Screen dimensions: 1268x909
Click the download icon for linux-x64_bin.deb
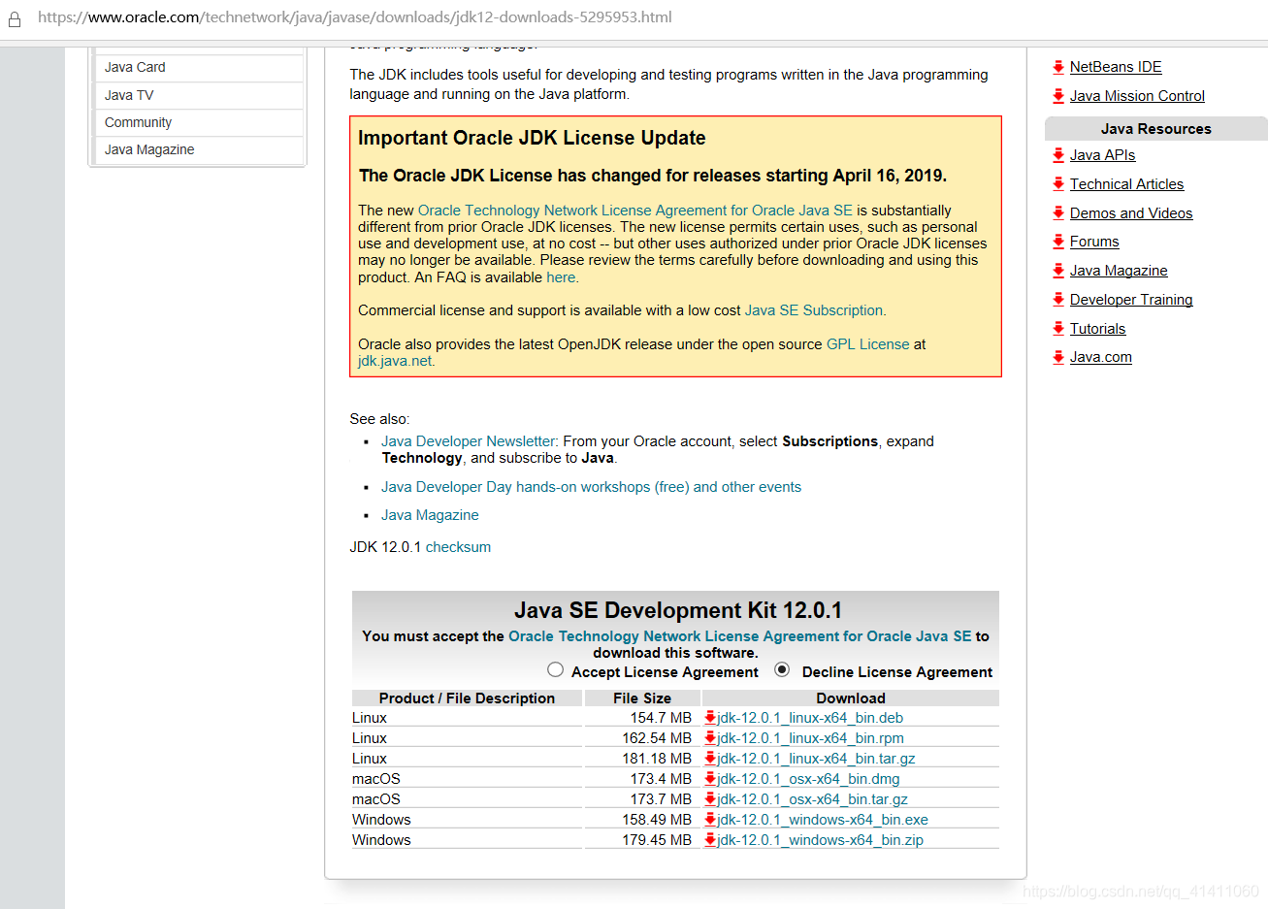tap(710, 718)
